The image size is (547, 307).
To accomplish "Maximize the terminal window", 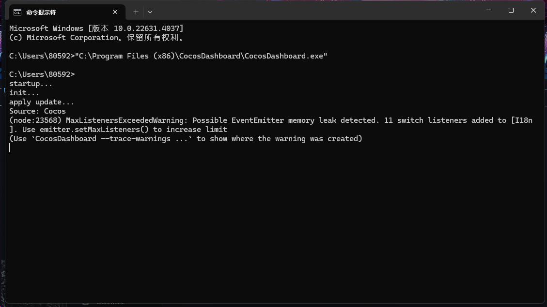I will (x=511, y=10).
